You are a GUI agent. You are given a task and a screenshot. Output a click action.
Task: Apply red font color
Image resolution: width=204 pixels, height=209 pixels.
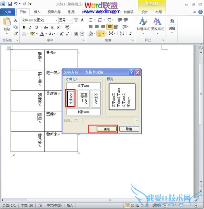(42, 34)
